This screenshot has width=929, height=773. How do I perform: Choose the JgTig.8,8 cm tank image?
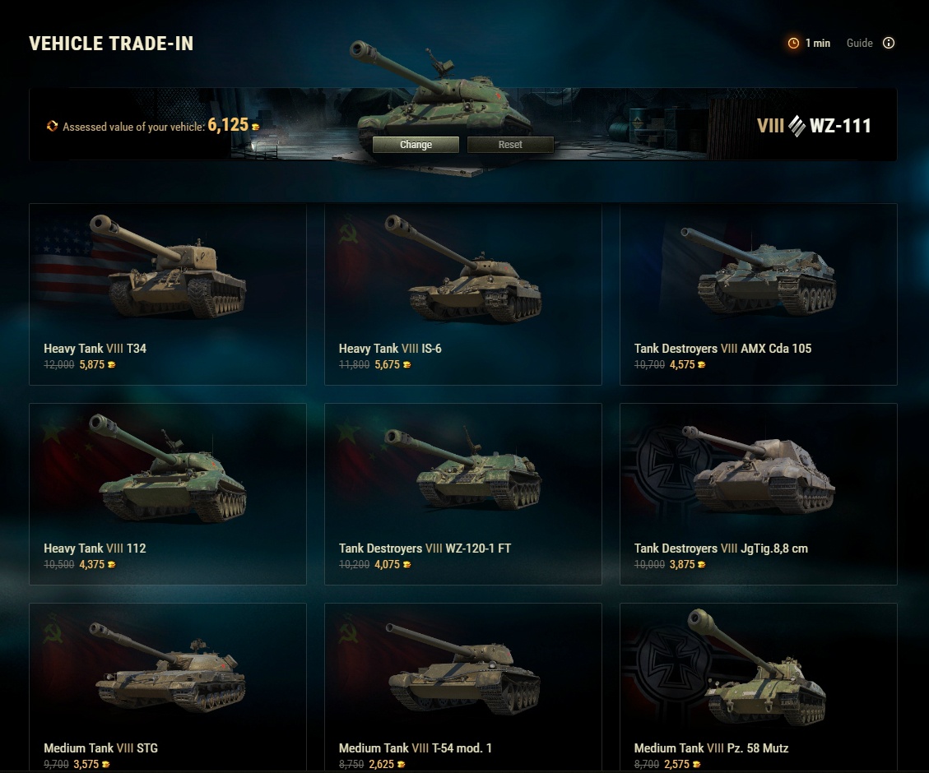(759, 469)
